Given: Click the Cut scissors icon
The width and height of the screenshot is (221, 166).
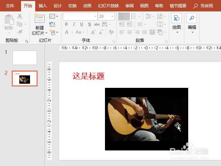Looking at the screenshot, I should pos(20,16).
